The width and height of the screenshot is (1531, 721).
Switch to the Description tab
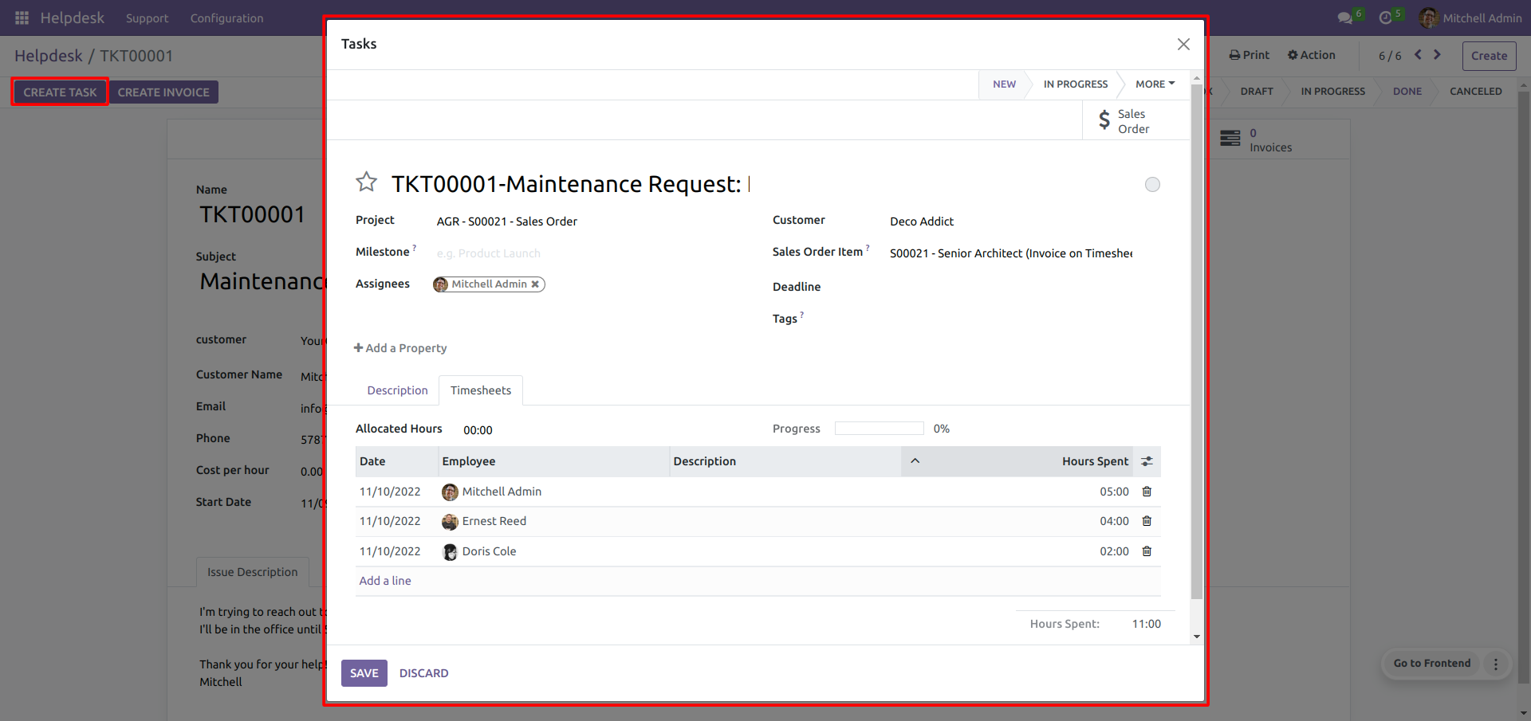pos(397,390)
